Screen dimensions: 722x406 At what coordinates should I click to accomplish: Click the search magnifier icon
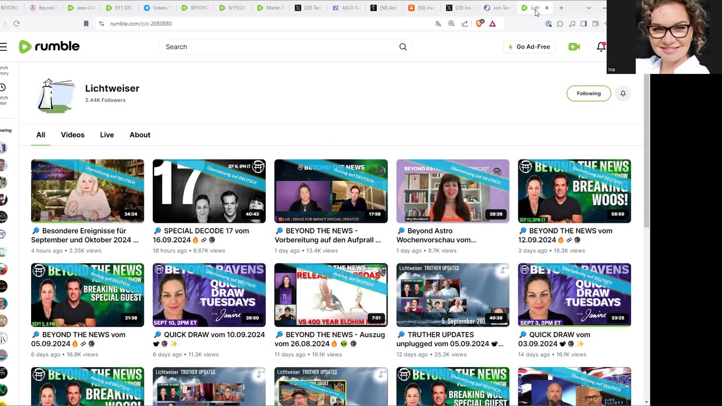(403, 47)
